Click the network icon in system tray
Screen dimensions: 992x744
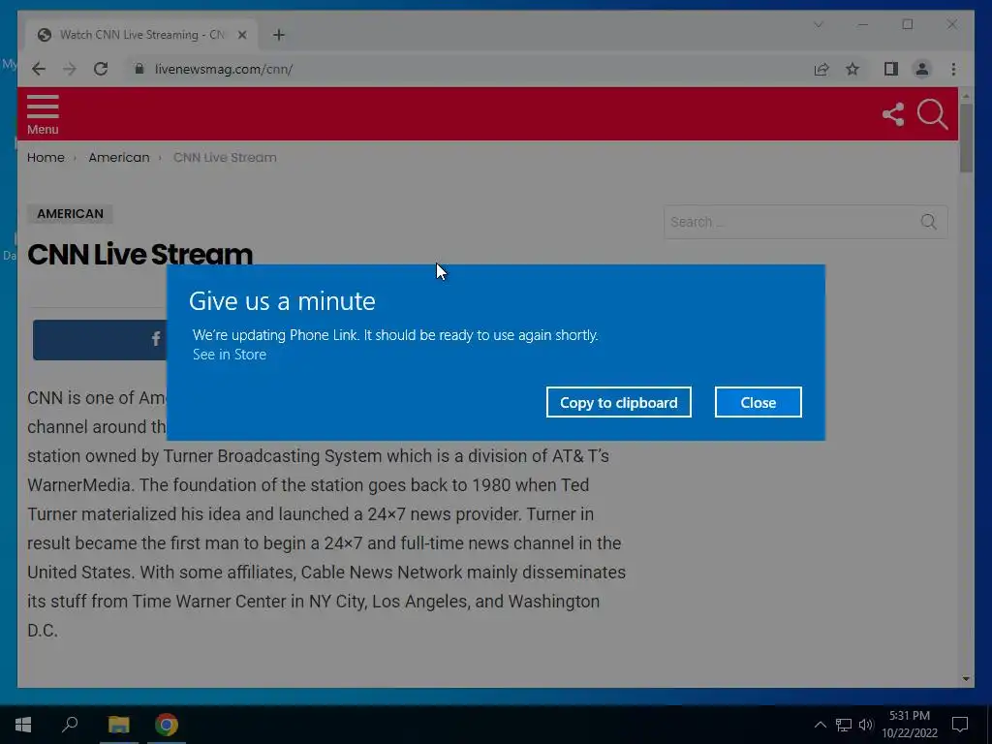[844, 725]
